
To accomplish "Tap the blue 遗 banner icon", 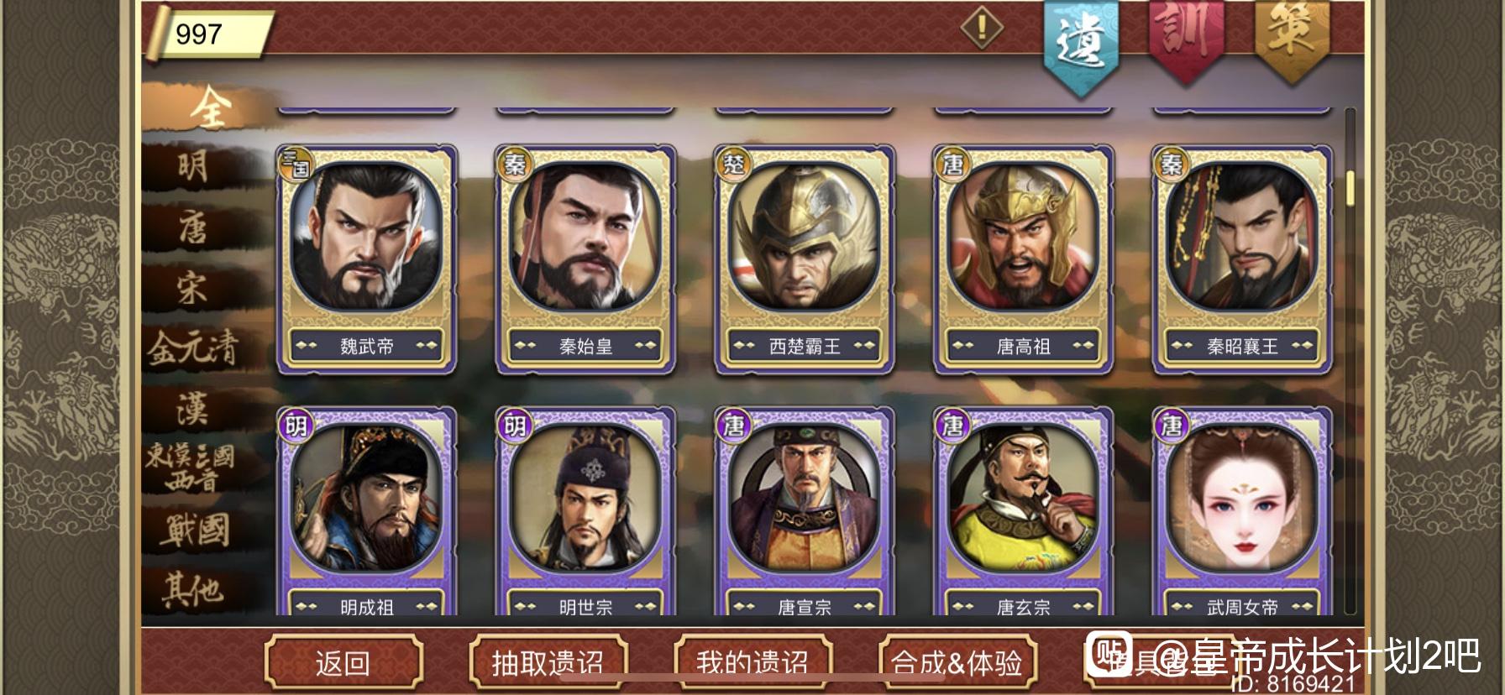I will [x=1081, y=42].
